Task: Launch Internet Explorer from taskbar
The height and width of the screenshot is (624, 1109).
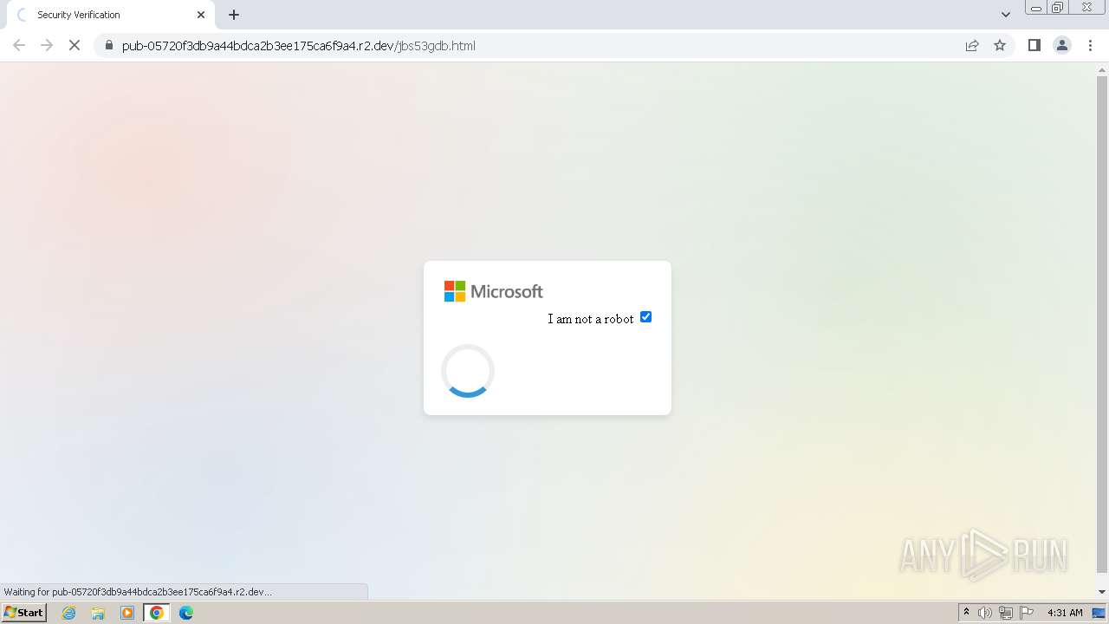Action: click(x=69, y=613)
